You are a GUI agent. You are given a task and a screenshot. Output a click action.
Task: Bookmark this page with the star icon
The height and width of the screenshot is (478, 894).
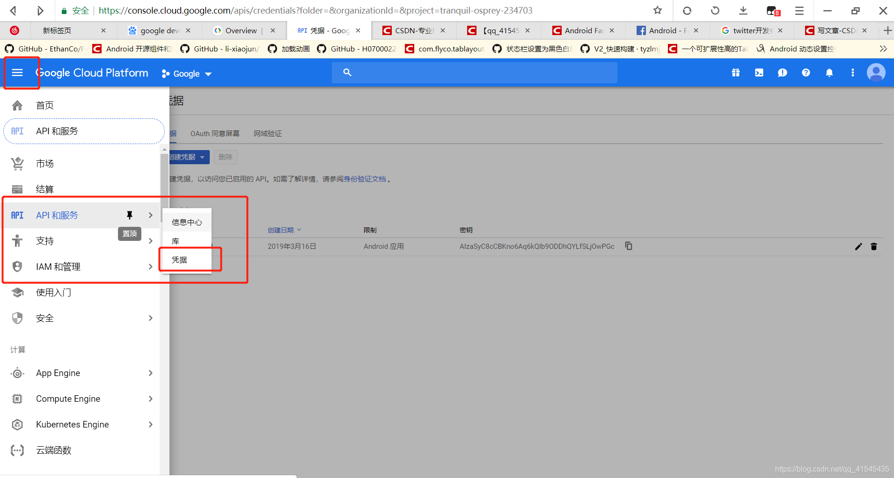coord(658,10)
